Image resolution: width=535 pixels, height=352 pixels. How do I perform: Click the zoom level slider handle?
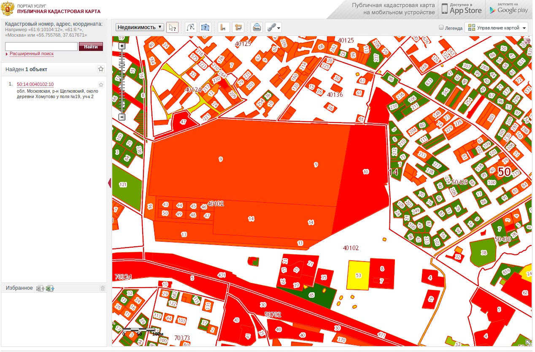[122, 65]
